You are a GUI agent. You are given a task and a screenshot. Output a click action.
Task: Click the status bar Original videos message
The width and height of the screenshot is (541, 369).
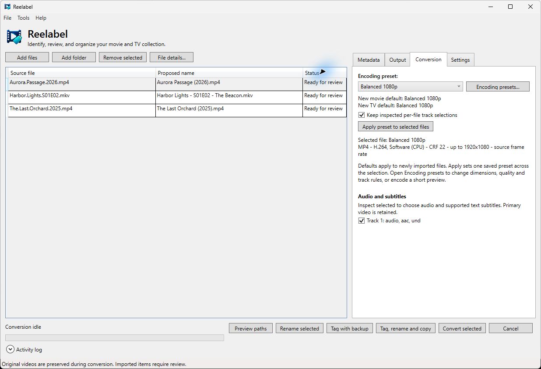point(94,364)
